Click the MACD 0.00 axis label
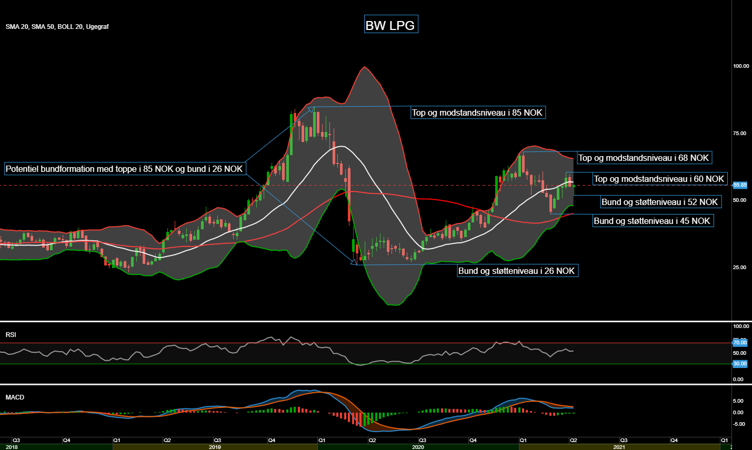 pyautogui.click(x=738, y=413)
